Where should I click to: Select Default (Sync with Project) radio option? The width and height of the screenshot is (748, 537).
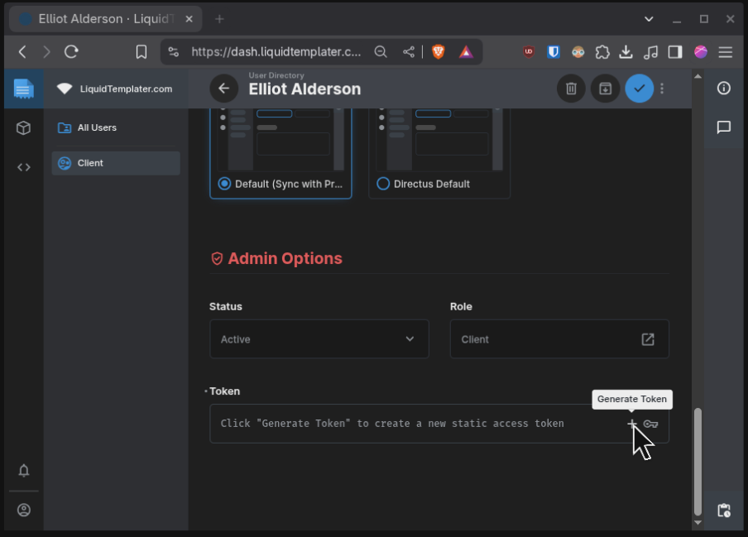click(224, 184)
